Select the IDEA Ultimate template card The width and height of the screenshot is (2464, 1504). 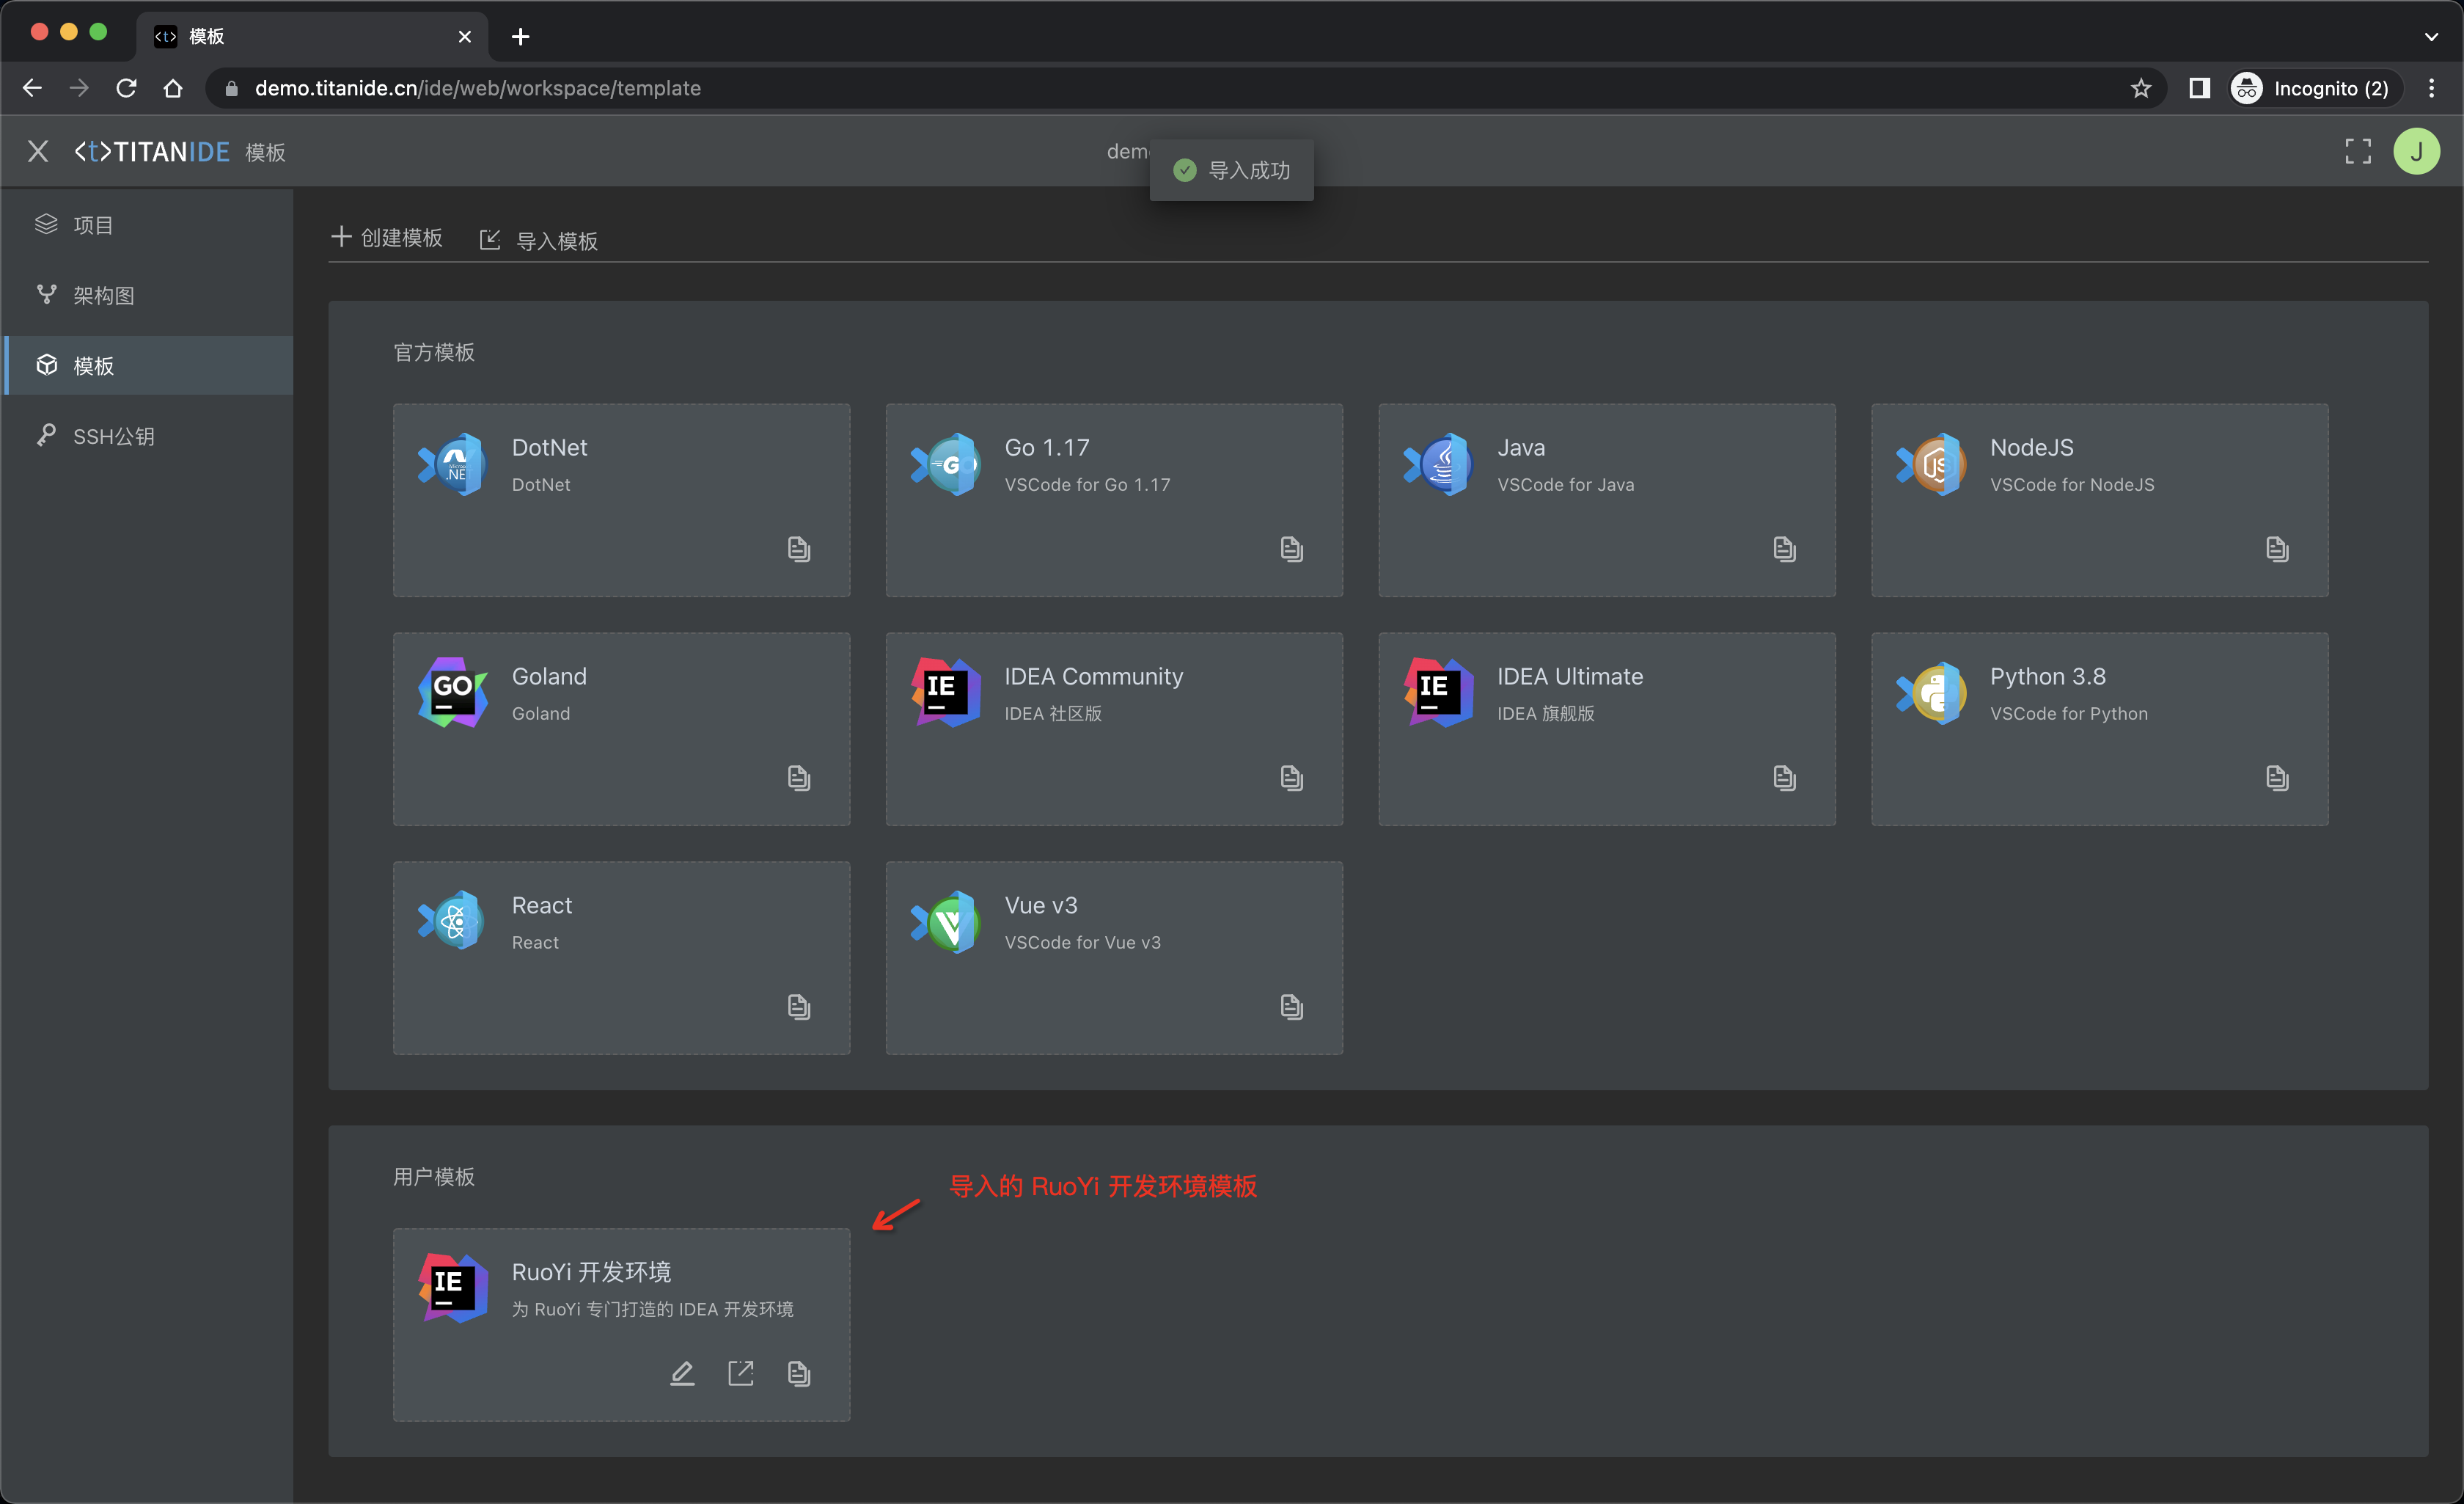pos(1605,728)
